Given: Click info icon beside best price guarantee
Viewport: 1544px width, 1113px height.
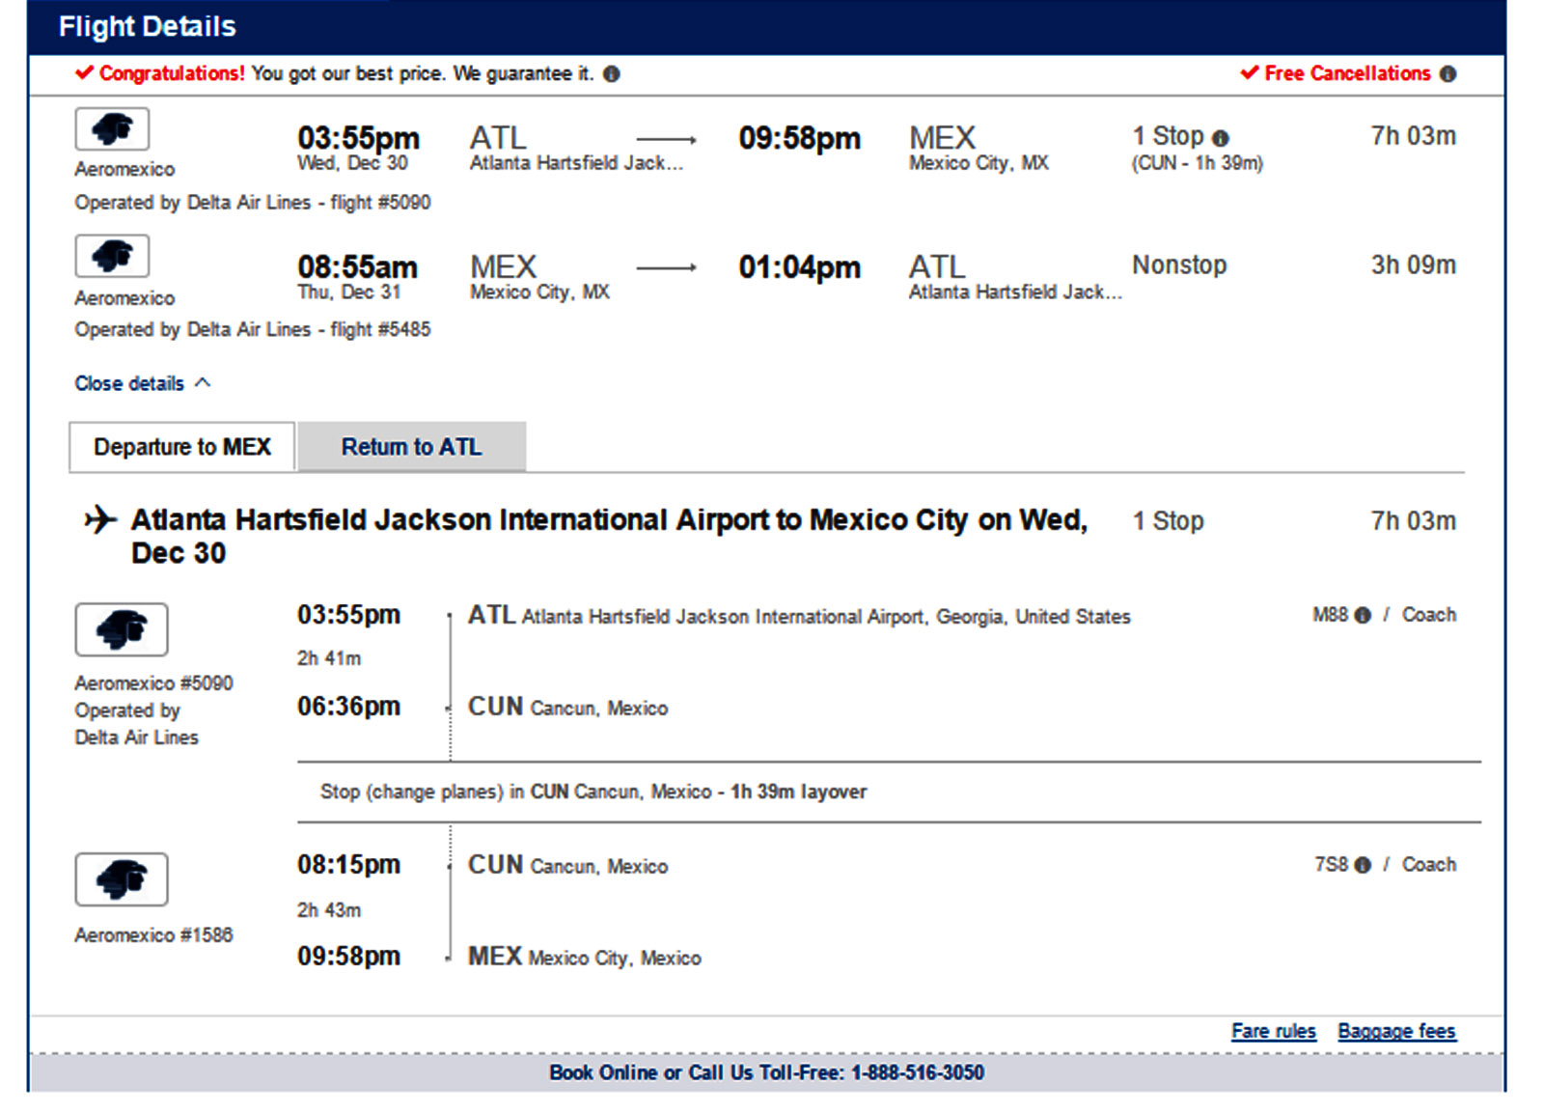Looking at the screenshot, I should 612,74.
